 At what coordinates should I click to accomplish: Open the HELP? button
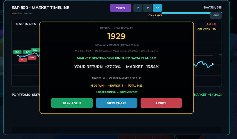click(216, 15)
